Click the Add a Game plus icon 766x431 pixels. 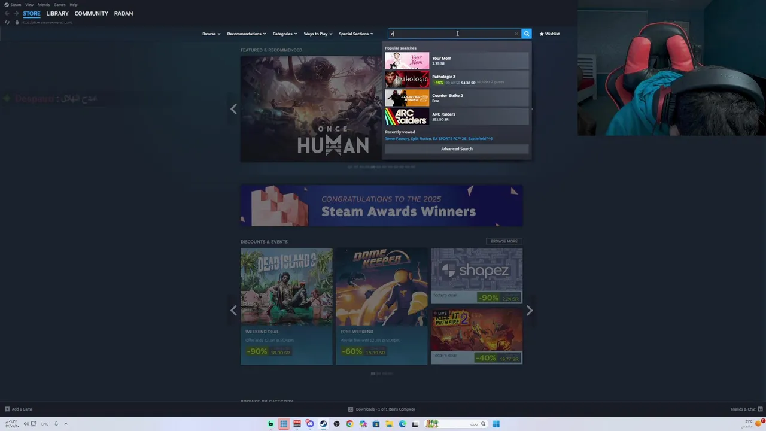(x=7, y=409)
